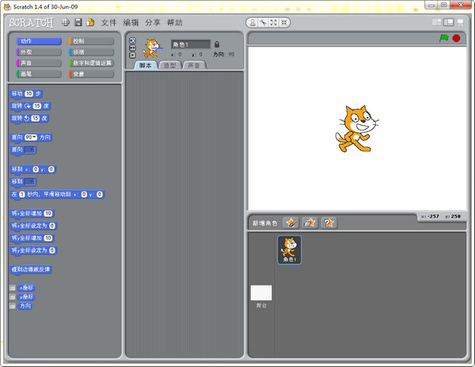Image resolution: width=475 pixels, height=367 pixels.
Task: Open the empty dropdown on 面向 block
Action: (30, 149)
